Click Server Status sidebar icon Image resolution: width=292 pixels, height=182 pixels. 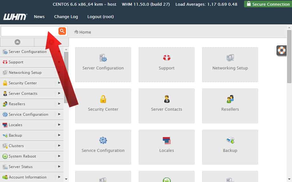(5, 167)
